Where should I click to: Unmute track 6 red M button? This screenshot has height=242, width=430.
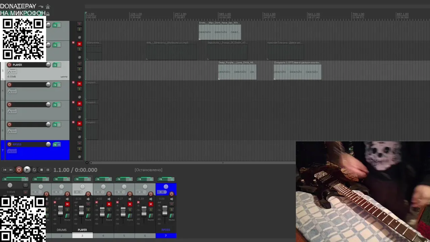[79, 123]
